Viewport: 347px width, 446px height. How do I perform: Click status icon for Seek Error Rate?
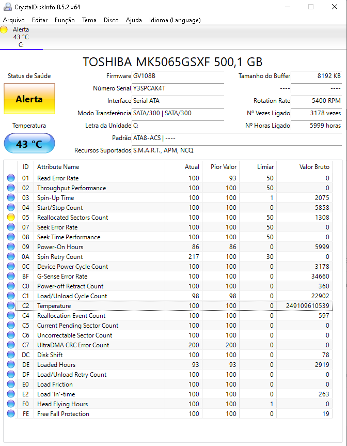coord(11,227)
